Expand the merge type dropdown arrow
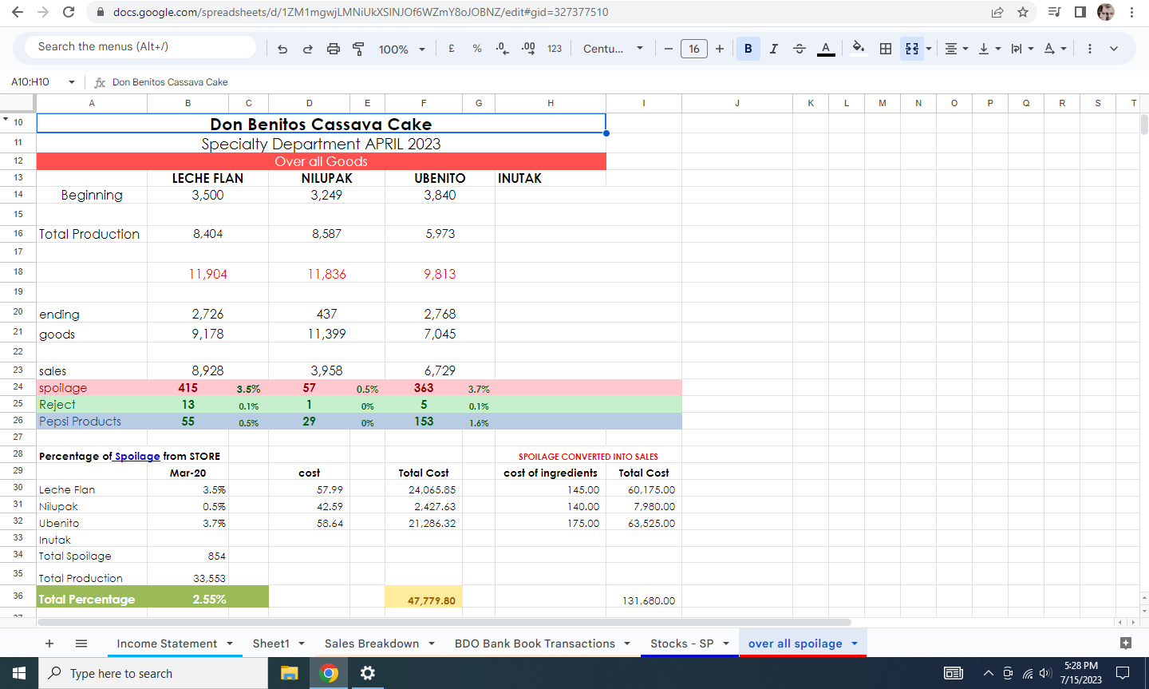 coord(929,49)
